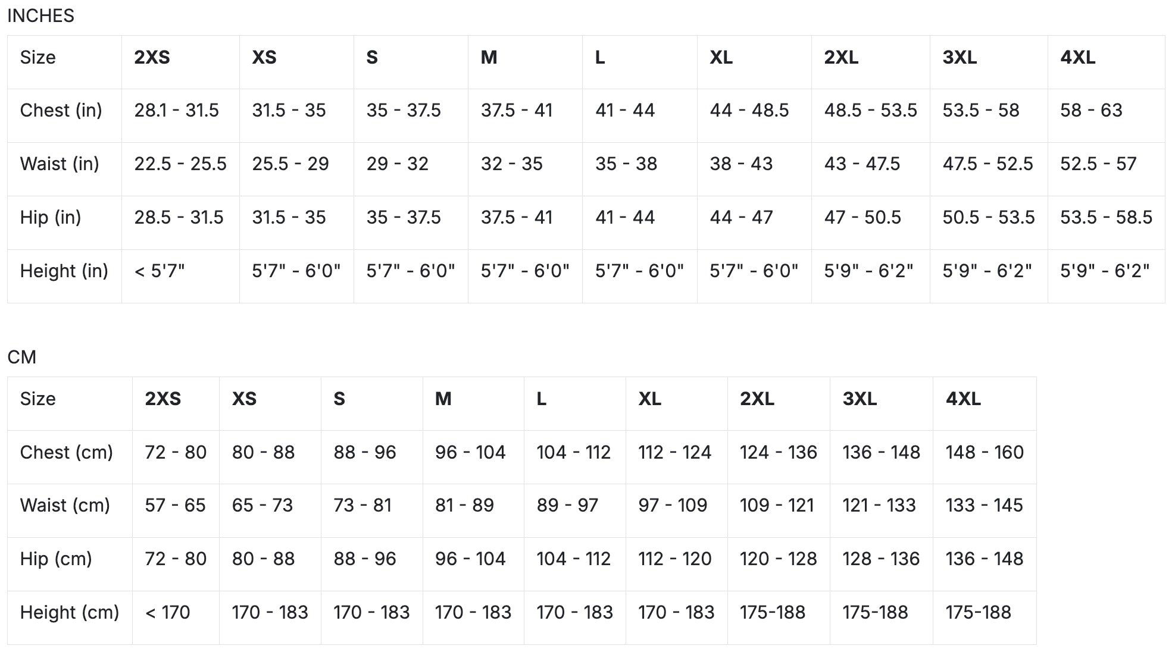The height and width of the screenshot is (652, 1175).
Task: Select the 2XS height cell < 5'7"
Action: [160, 271]
